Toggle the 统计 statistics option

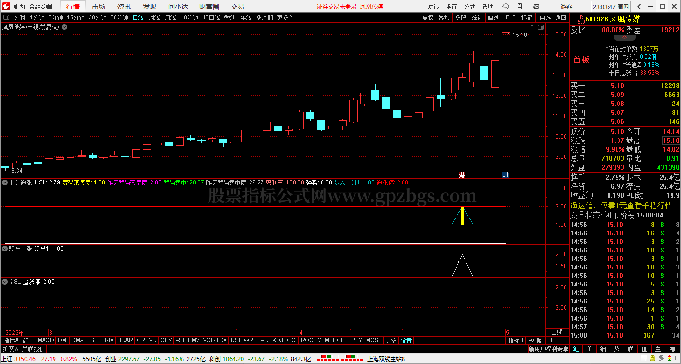[x=477, y=17]
